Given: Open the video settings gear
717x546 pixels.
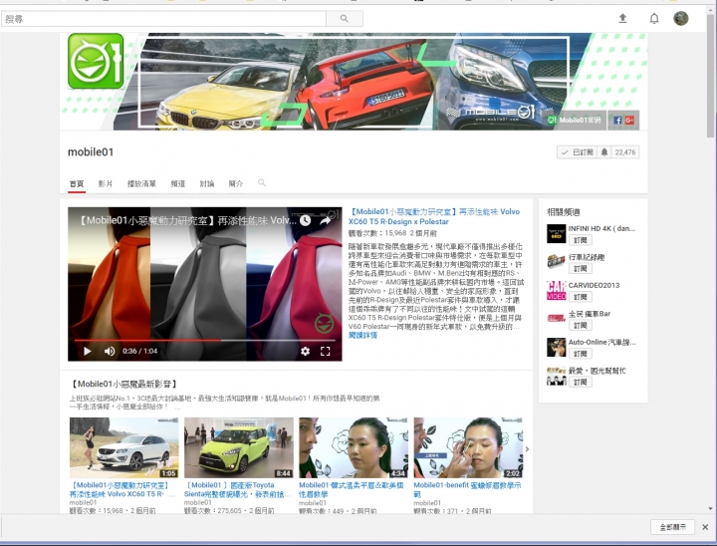Looking at the screenshot, I should pos(305,351).
